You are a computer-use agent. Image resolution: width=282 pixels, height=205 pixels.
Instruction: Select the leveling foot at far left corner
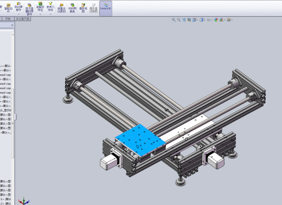coord(68,99)
